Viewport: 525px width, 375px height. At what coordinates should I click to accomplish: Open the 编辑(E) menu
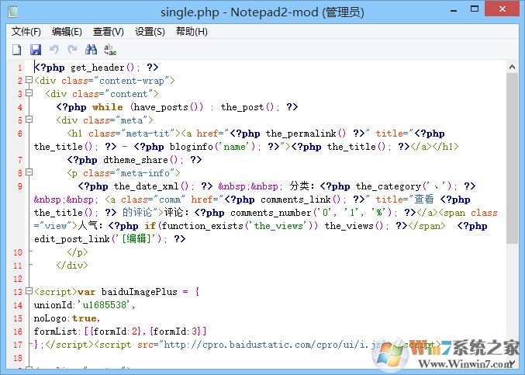coord(67,32)
